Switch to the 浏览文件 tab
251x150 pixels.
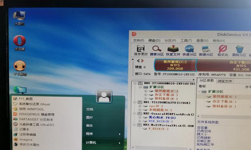225,81
